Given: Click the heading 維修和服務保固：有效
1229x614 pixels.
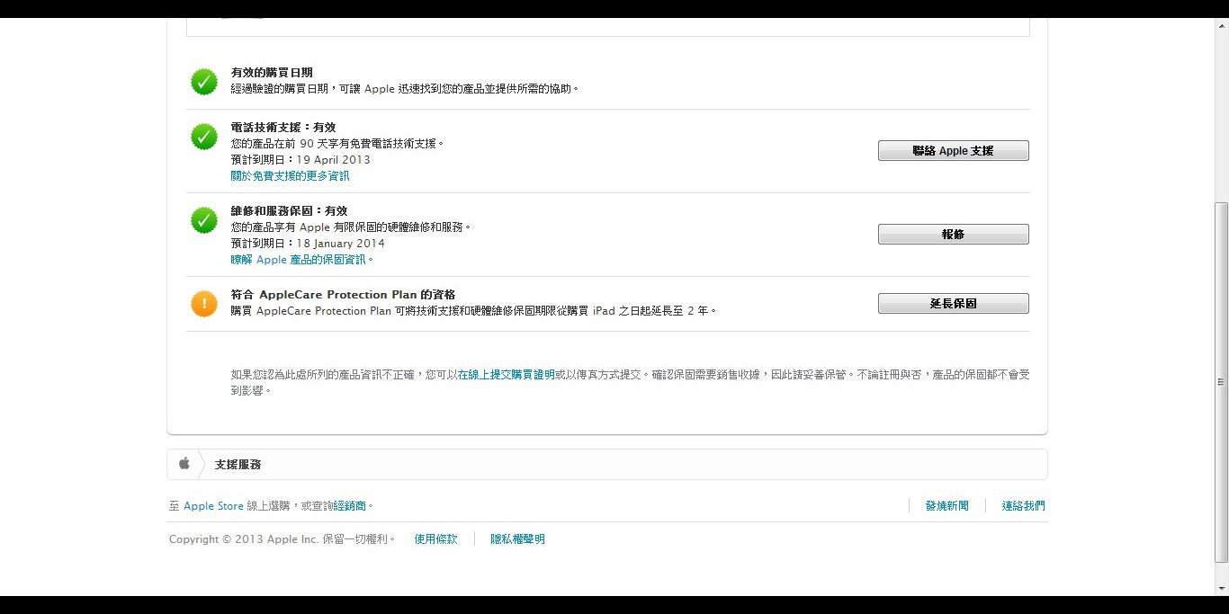Looking at the screenshot, I should 289,211.
